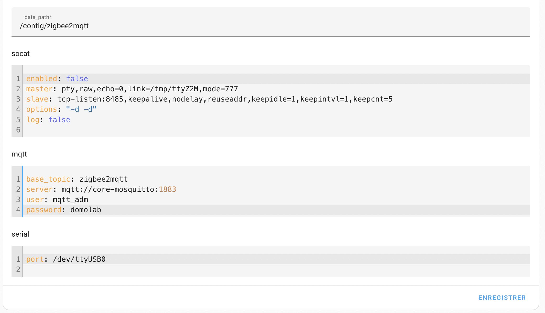
Task: Click the socat slave tcp-listen line
Action: tap(277, 99)
